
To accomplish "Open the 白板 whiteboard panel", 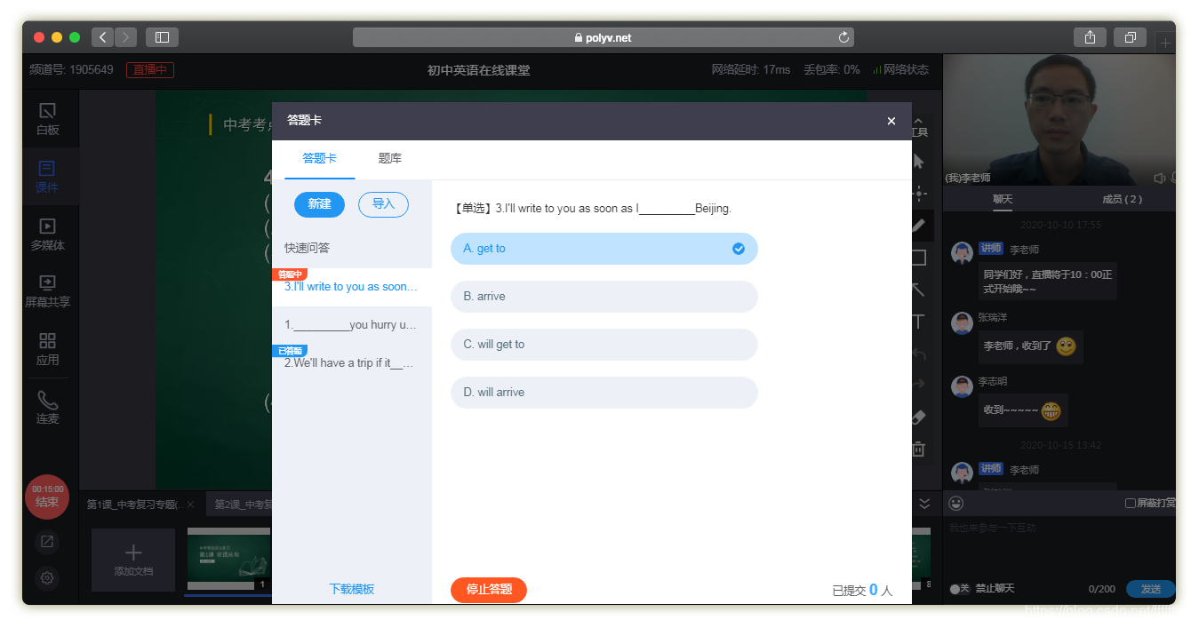I will [48, 119].
